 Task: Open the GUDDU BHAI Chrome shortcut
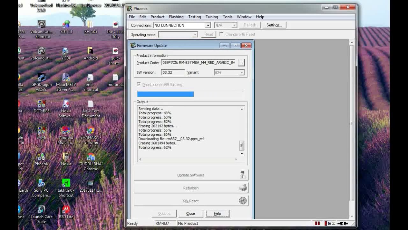91,162
